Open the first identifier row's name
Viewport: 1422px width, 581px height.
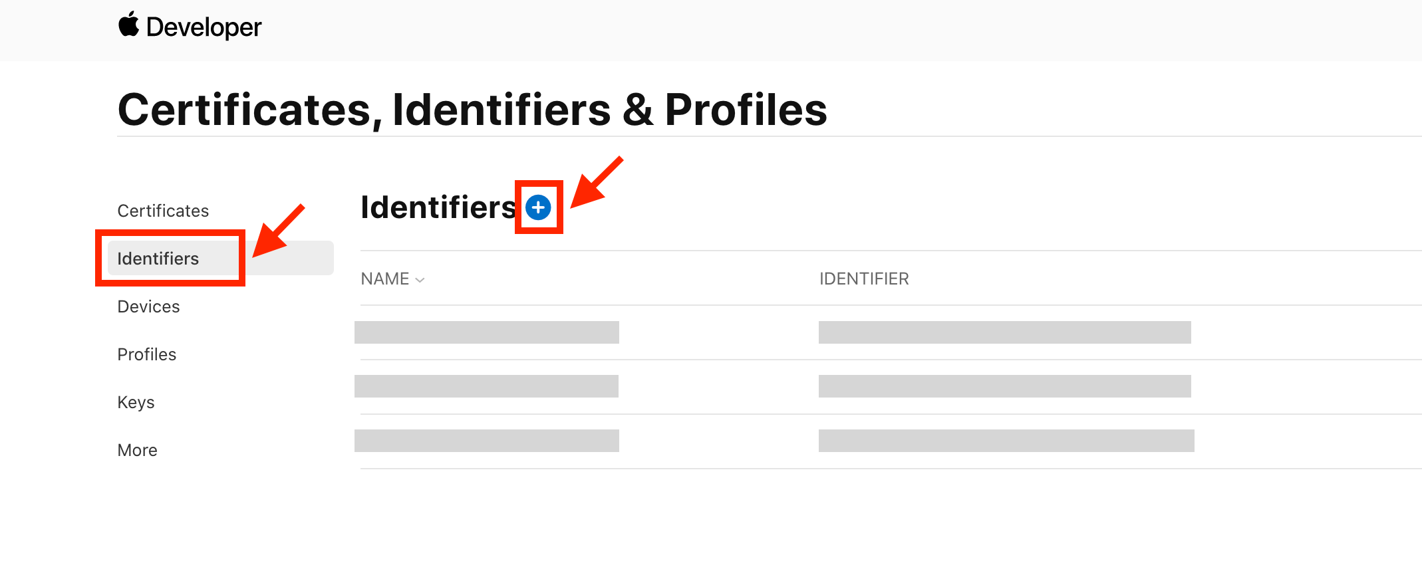[x=487, y=332]
